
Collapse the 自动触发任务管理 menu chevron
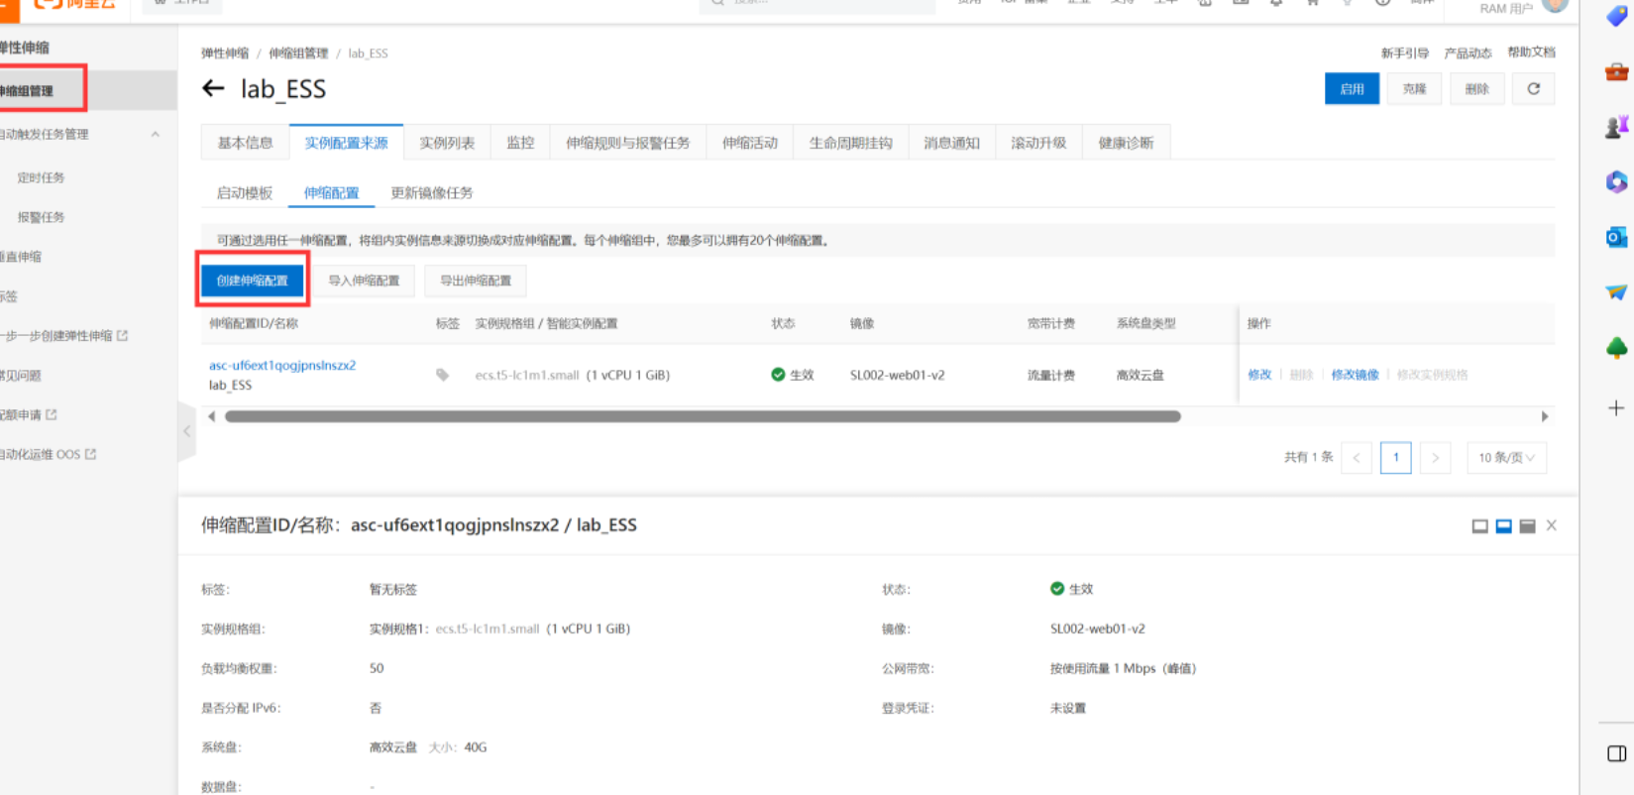pyautogui.click(x=156, y=134)
